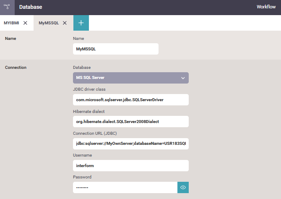Show the password with the eye icon
Viewport: 281px width, 199px height.
(x=183, y=187)
